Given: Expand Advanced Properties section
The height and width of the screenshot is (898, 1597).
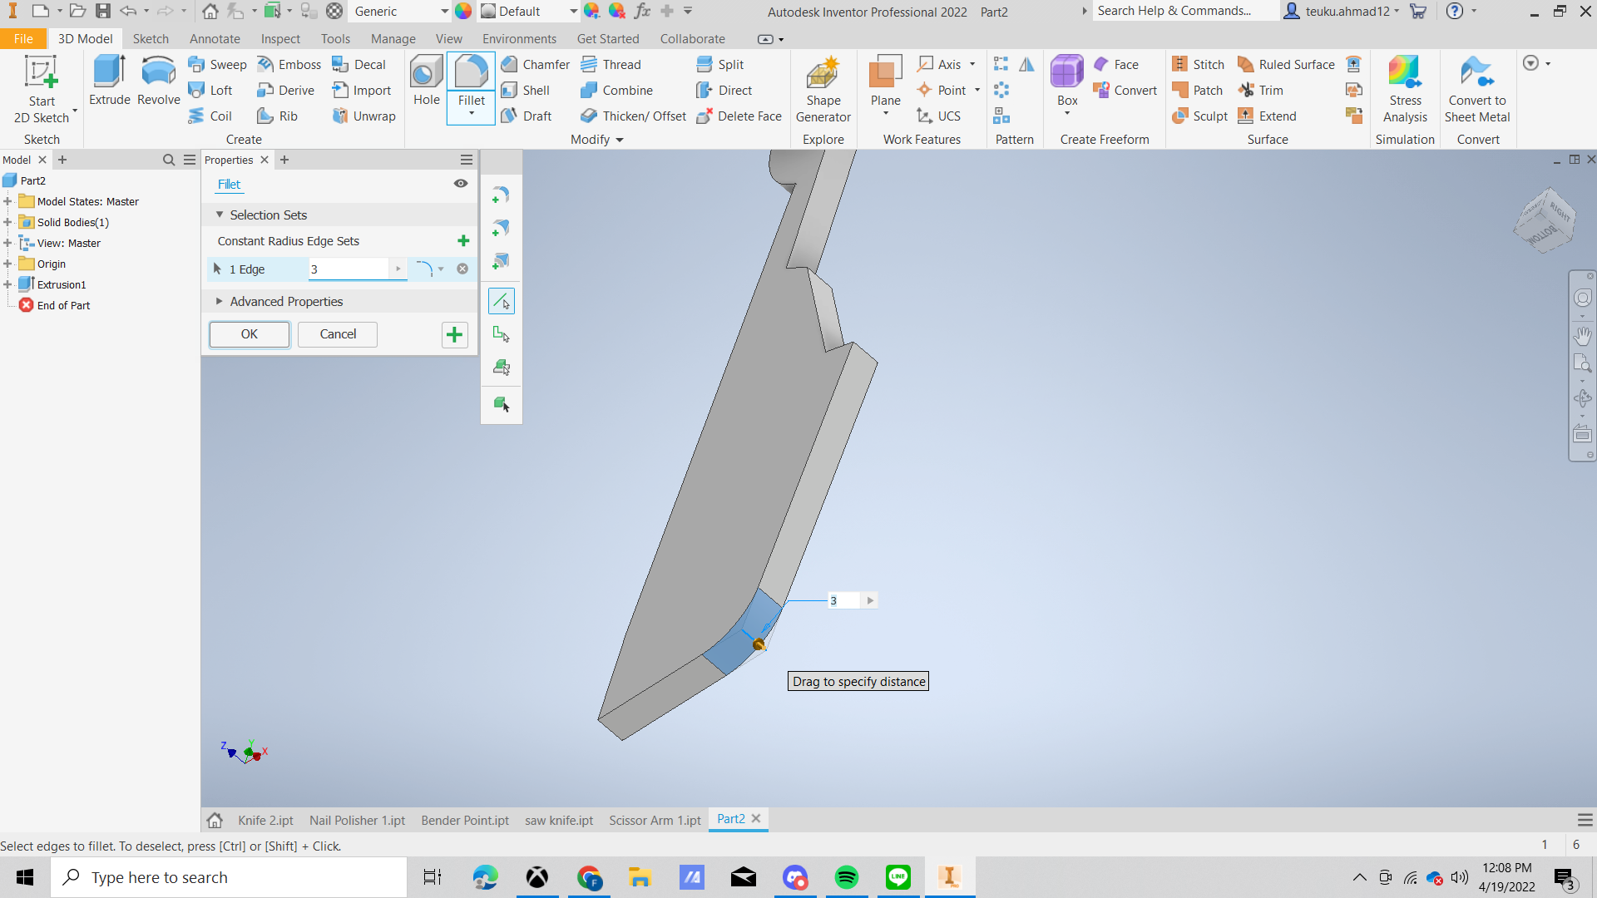Looking at the screenshot, I should point(220,301).
